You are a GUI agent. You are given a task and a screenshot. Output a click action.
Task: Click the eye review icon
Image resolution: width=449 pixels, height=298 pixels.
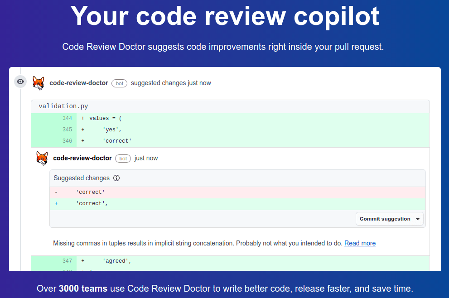(x=20, y=82)
